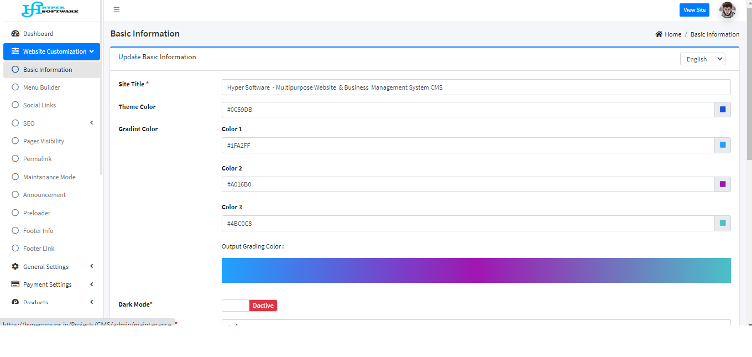The image size is (752, 357).
Task: Click the View Site button
Action: (694, 10)
